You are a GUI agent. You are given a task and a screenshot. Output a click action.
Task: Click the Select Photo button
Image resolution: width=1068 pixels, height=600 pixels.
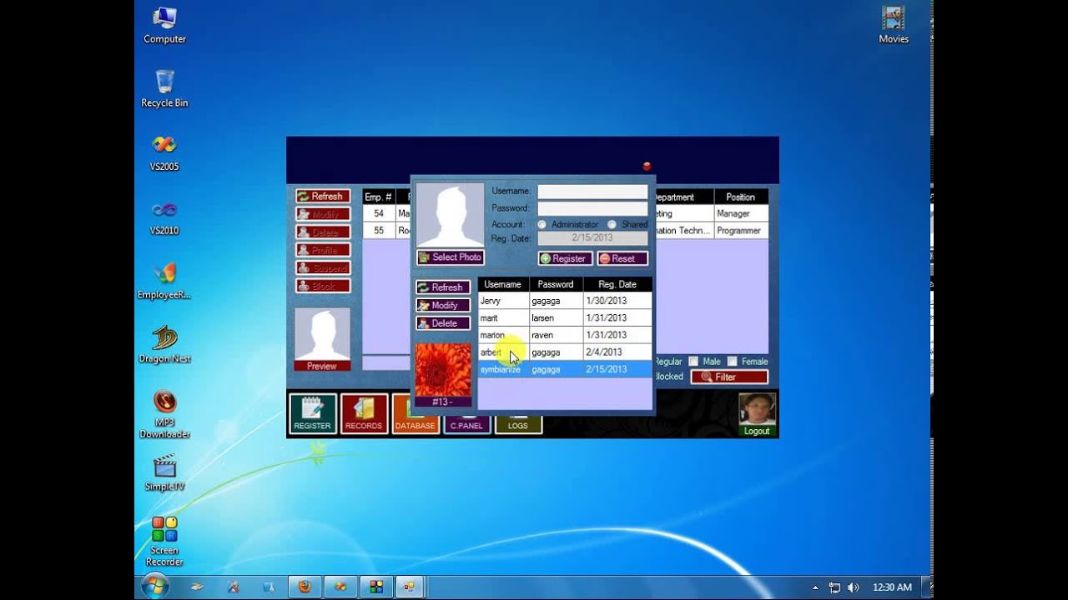pyautogui.click(x=451, y=257)
